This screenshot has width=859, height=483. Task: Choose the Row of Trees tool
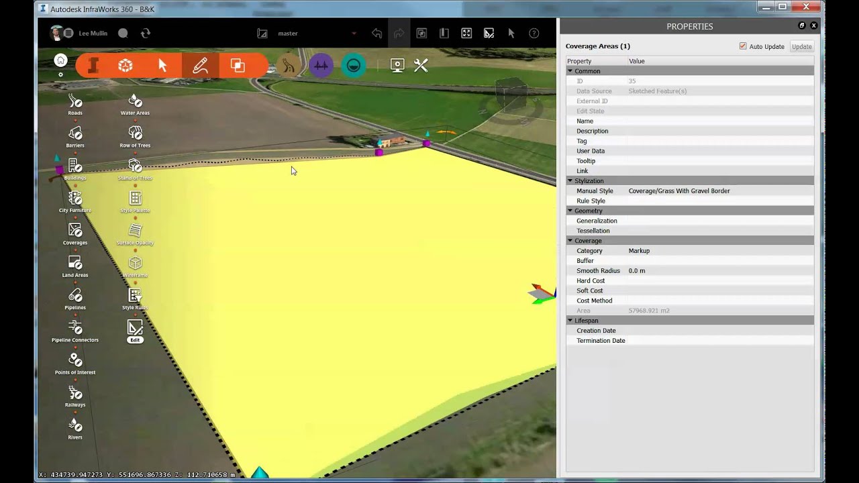(x=135, y=133)
